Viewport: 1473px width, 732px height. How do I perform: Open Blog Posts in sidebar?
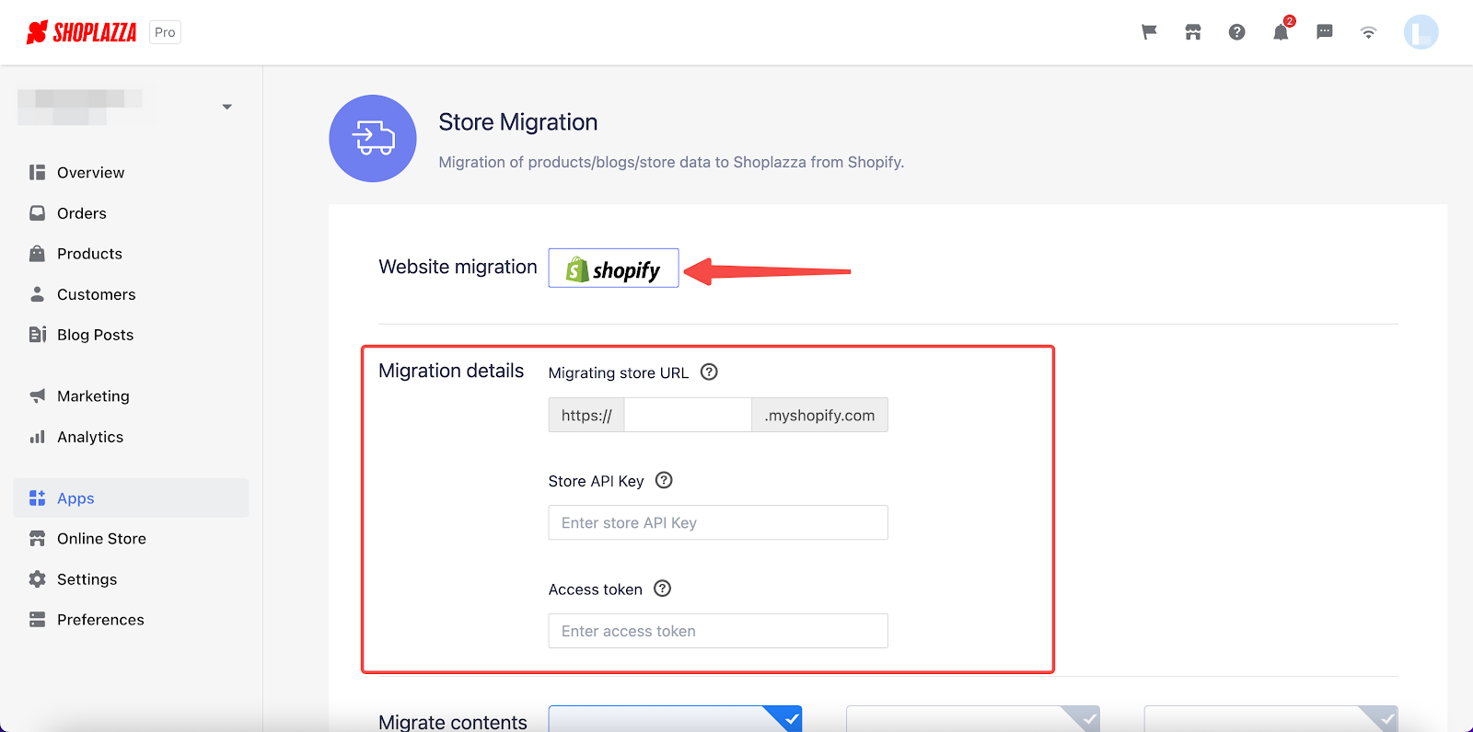(x=131, y=335)
